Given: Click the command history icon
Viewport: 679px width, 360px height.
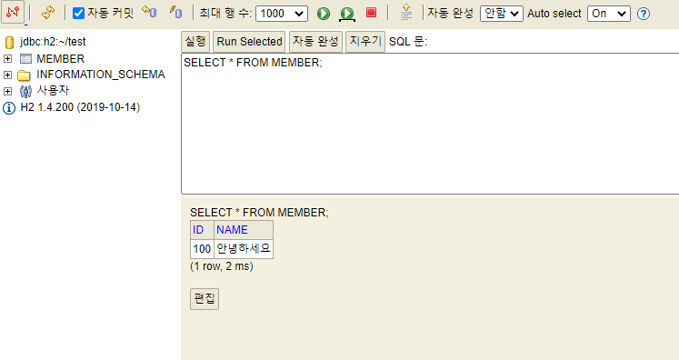Looking at the screenshot, I should click(405, 12).
